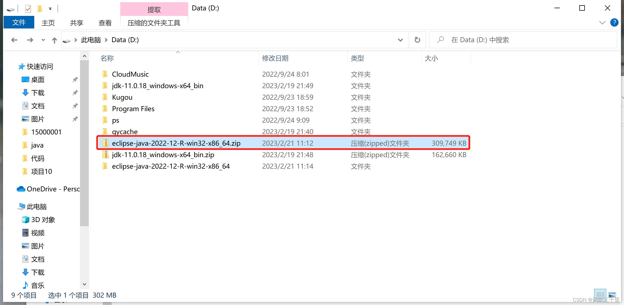Click the Refresh icon in address bar

tap(417, 40)
